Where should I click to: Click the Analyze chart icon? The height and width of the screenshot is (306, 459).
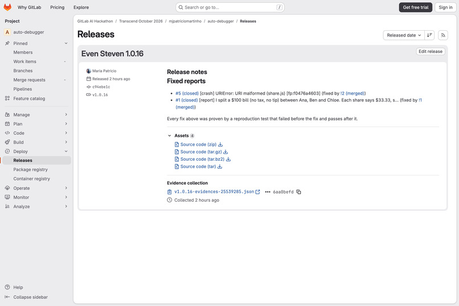tap(7, 206)
